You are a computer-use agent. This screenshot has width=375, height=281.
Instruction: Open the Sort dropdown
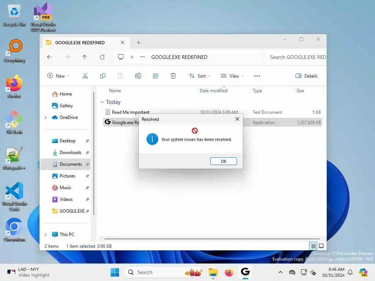(200, 76)
